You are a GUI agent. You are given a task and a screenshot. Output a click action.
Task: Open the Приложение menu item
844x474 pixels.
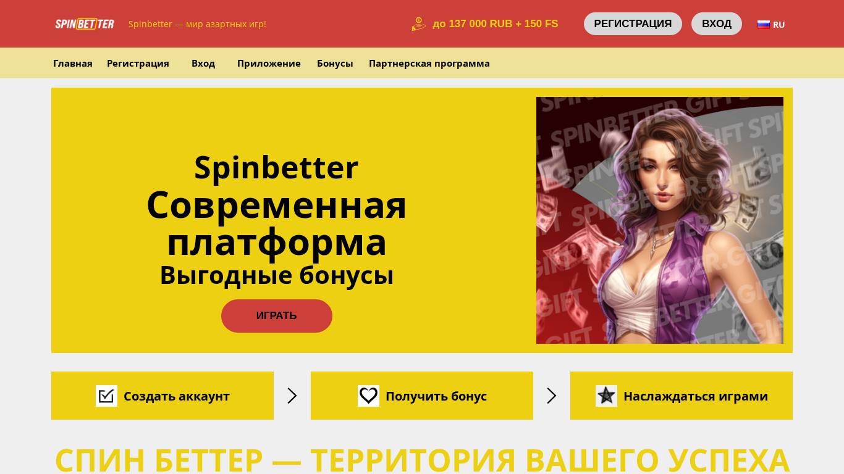tap(269, 63)
